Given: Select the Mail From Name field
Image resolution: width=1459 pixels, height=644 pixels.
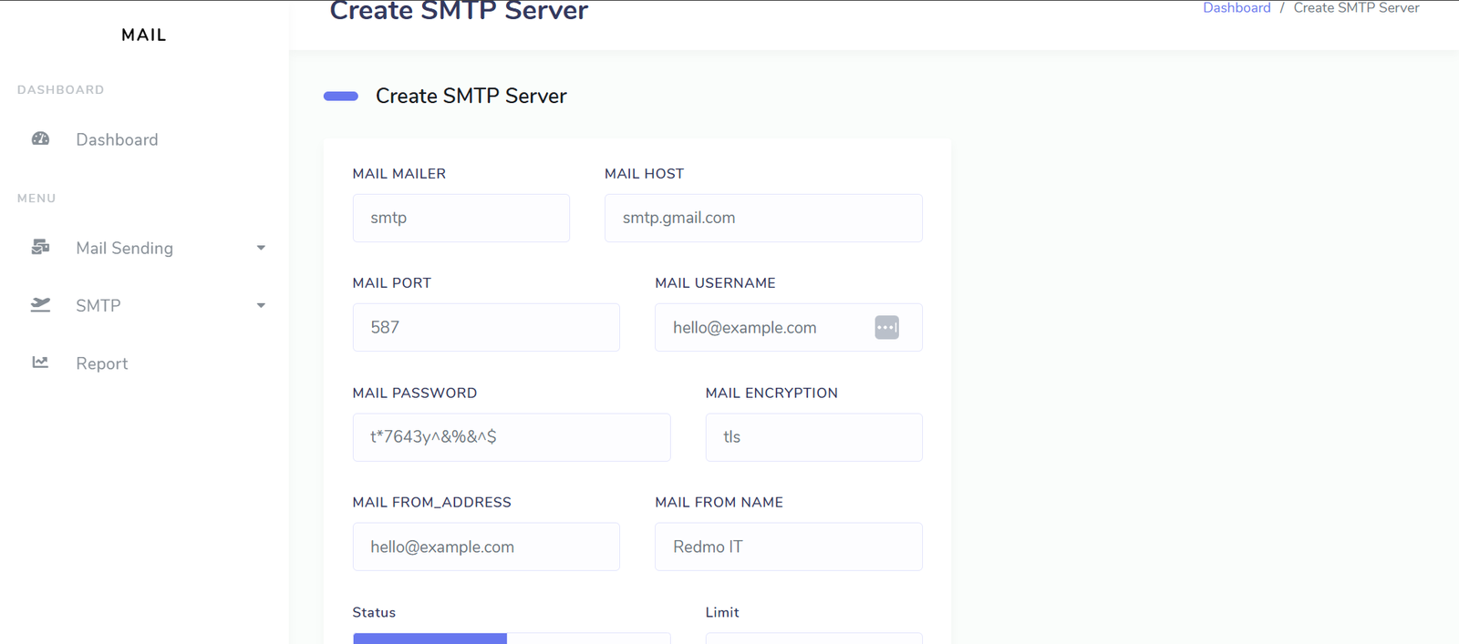Looking at the screenshot, I should [x=788, y=547].
